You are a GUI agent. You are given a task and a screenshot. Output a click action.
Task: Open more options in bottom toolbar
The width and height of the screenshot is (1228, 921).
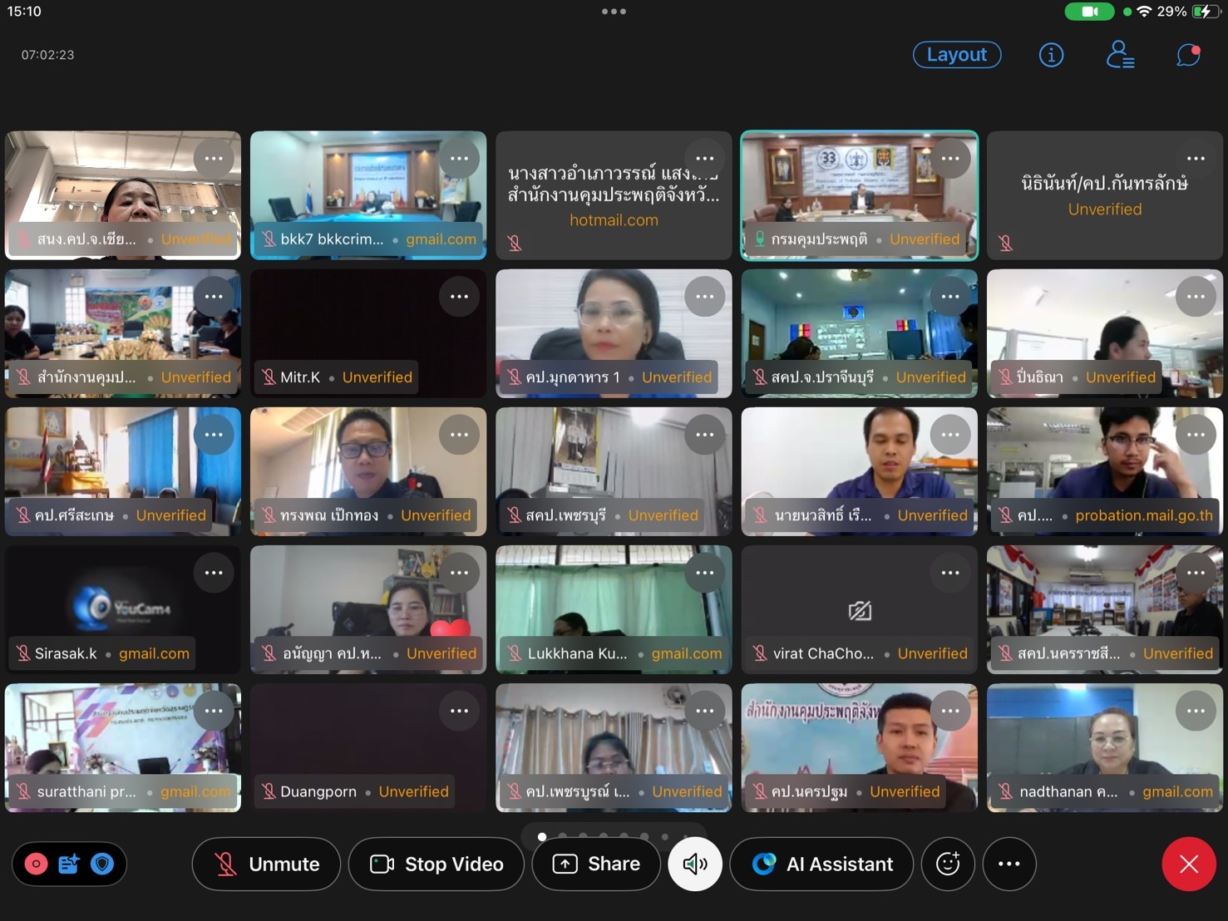pyautogui.click(x=1009, y=864)
